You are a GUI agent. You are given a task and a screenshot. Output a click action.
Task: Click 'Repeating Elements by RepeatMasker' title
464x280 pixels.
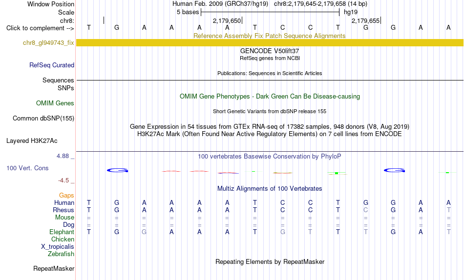tap(270, 261)
